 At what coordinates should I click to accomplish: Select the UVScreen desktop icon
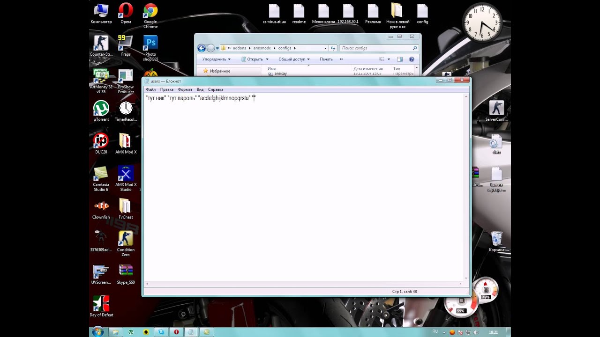pyautogui.click(x=101, y=274)
